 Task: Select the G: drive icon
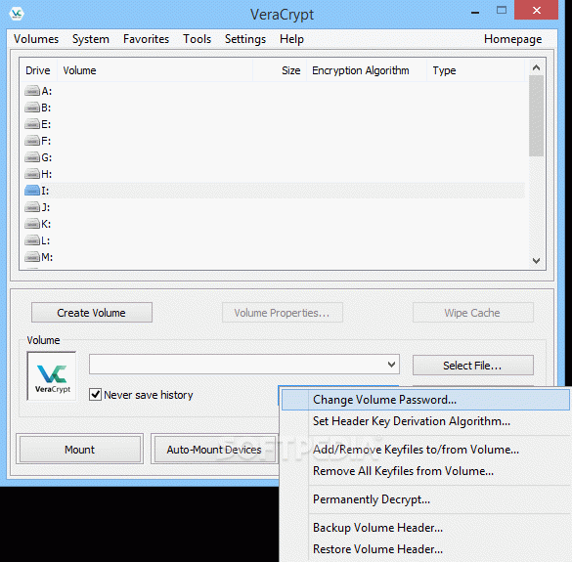[32, 157]
